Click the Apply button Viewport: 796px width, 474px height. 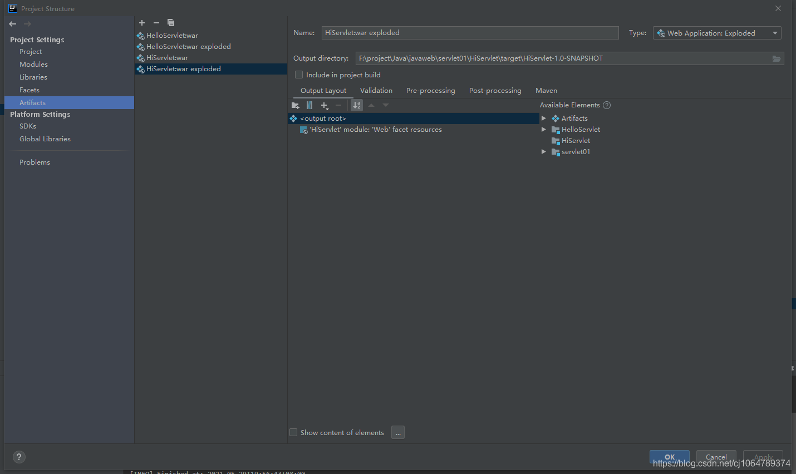(763, 457)
